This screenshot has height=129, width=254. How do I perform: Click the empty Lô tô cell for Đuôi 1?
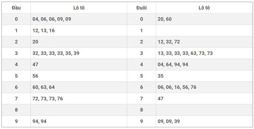204,31
